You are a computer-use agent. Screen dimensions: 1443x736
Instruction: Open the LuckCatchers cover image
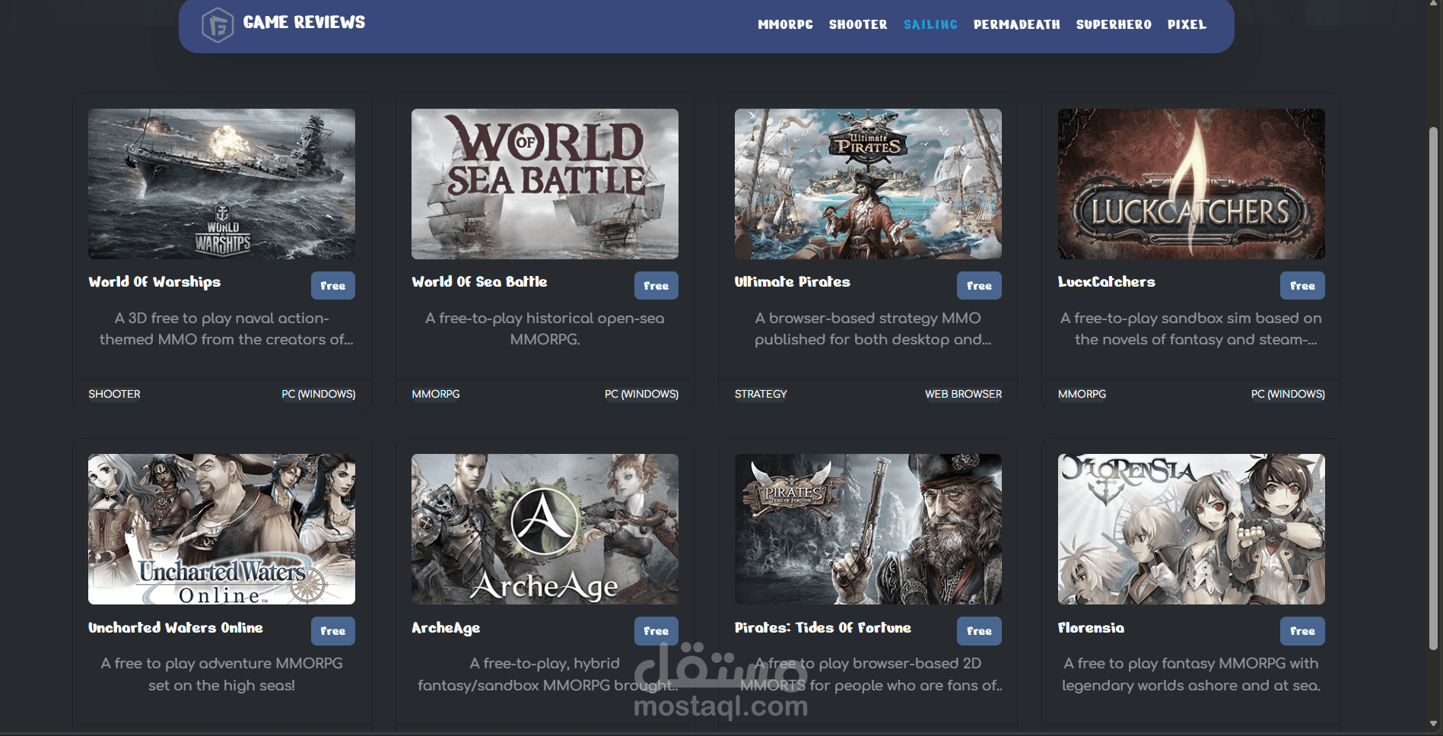[x=1191, y=184]
